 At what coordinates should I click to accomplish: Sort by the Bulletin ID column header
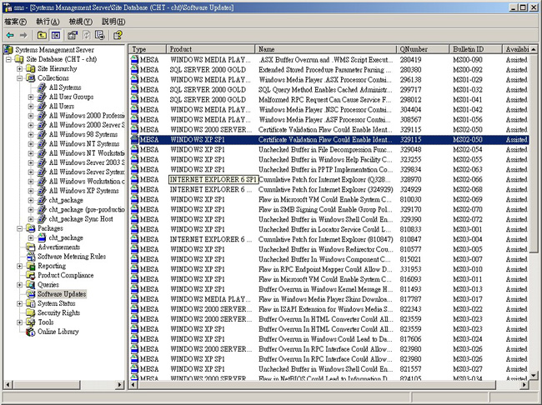coord(475,49)
